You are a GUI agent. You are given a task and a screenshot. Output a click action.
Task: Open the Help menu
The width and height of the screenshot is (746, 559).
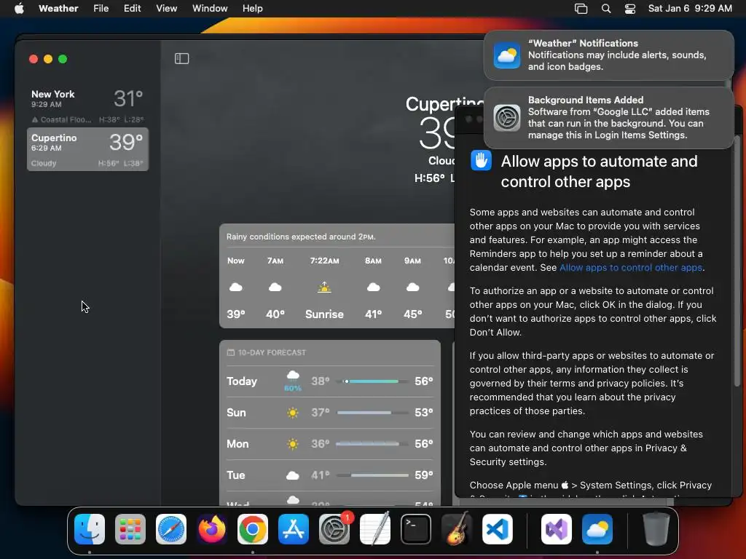coord(252,9)
